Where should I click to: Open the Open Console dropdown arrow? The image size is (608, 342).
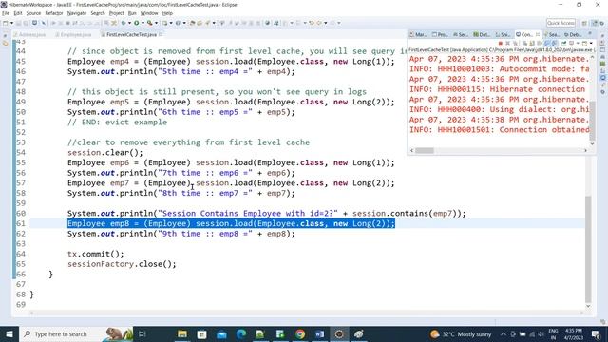(591, 43)
